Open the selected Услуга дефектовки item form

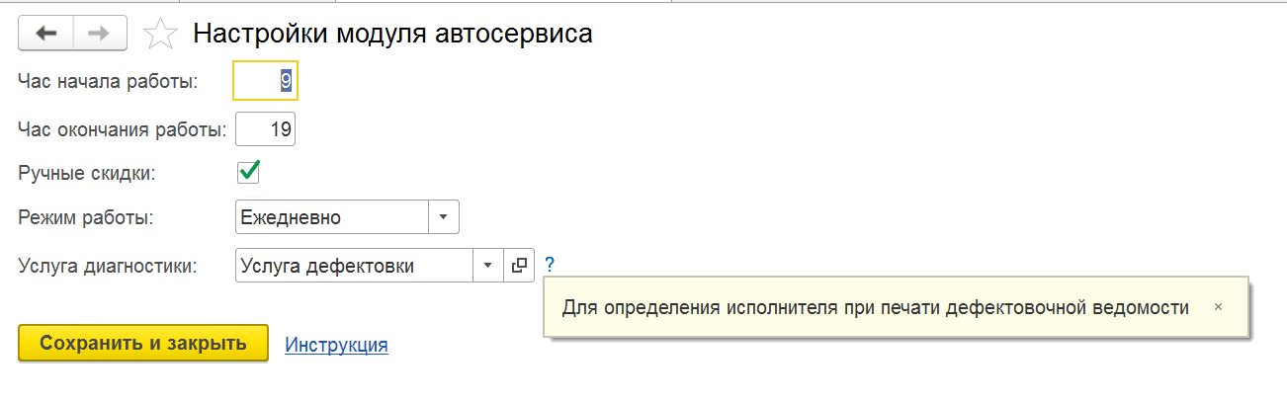click(x=519, y=265)
